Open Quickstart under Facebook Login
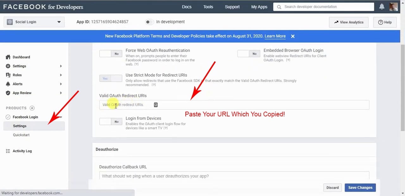 pyautogui.click(x=21, y=135)
